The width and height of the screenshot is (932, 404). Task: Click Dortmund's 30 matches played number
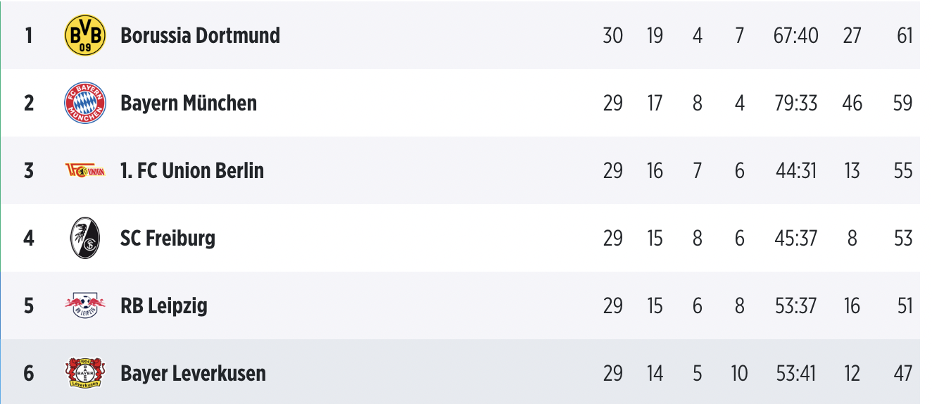612,35
